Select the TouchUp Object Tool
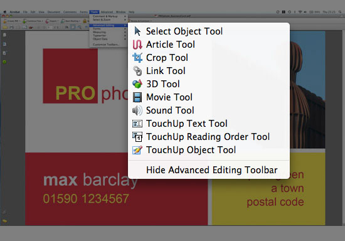Image resolution: width=345 pixels, height=241 pixels. [x=209, y=150]
